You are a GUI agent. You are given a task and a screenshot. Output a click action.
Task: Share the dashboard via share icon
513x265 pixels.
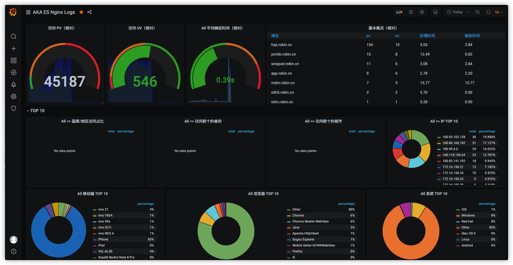point(89,12)
